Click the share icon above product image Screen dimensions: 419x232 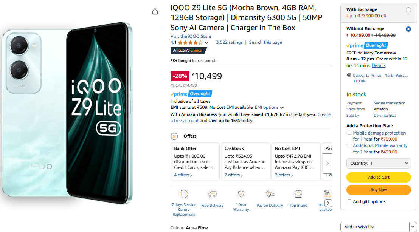(x=155, y=12)
